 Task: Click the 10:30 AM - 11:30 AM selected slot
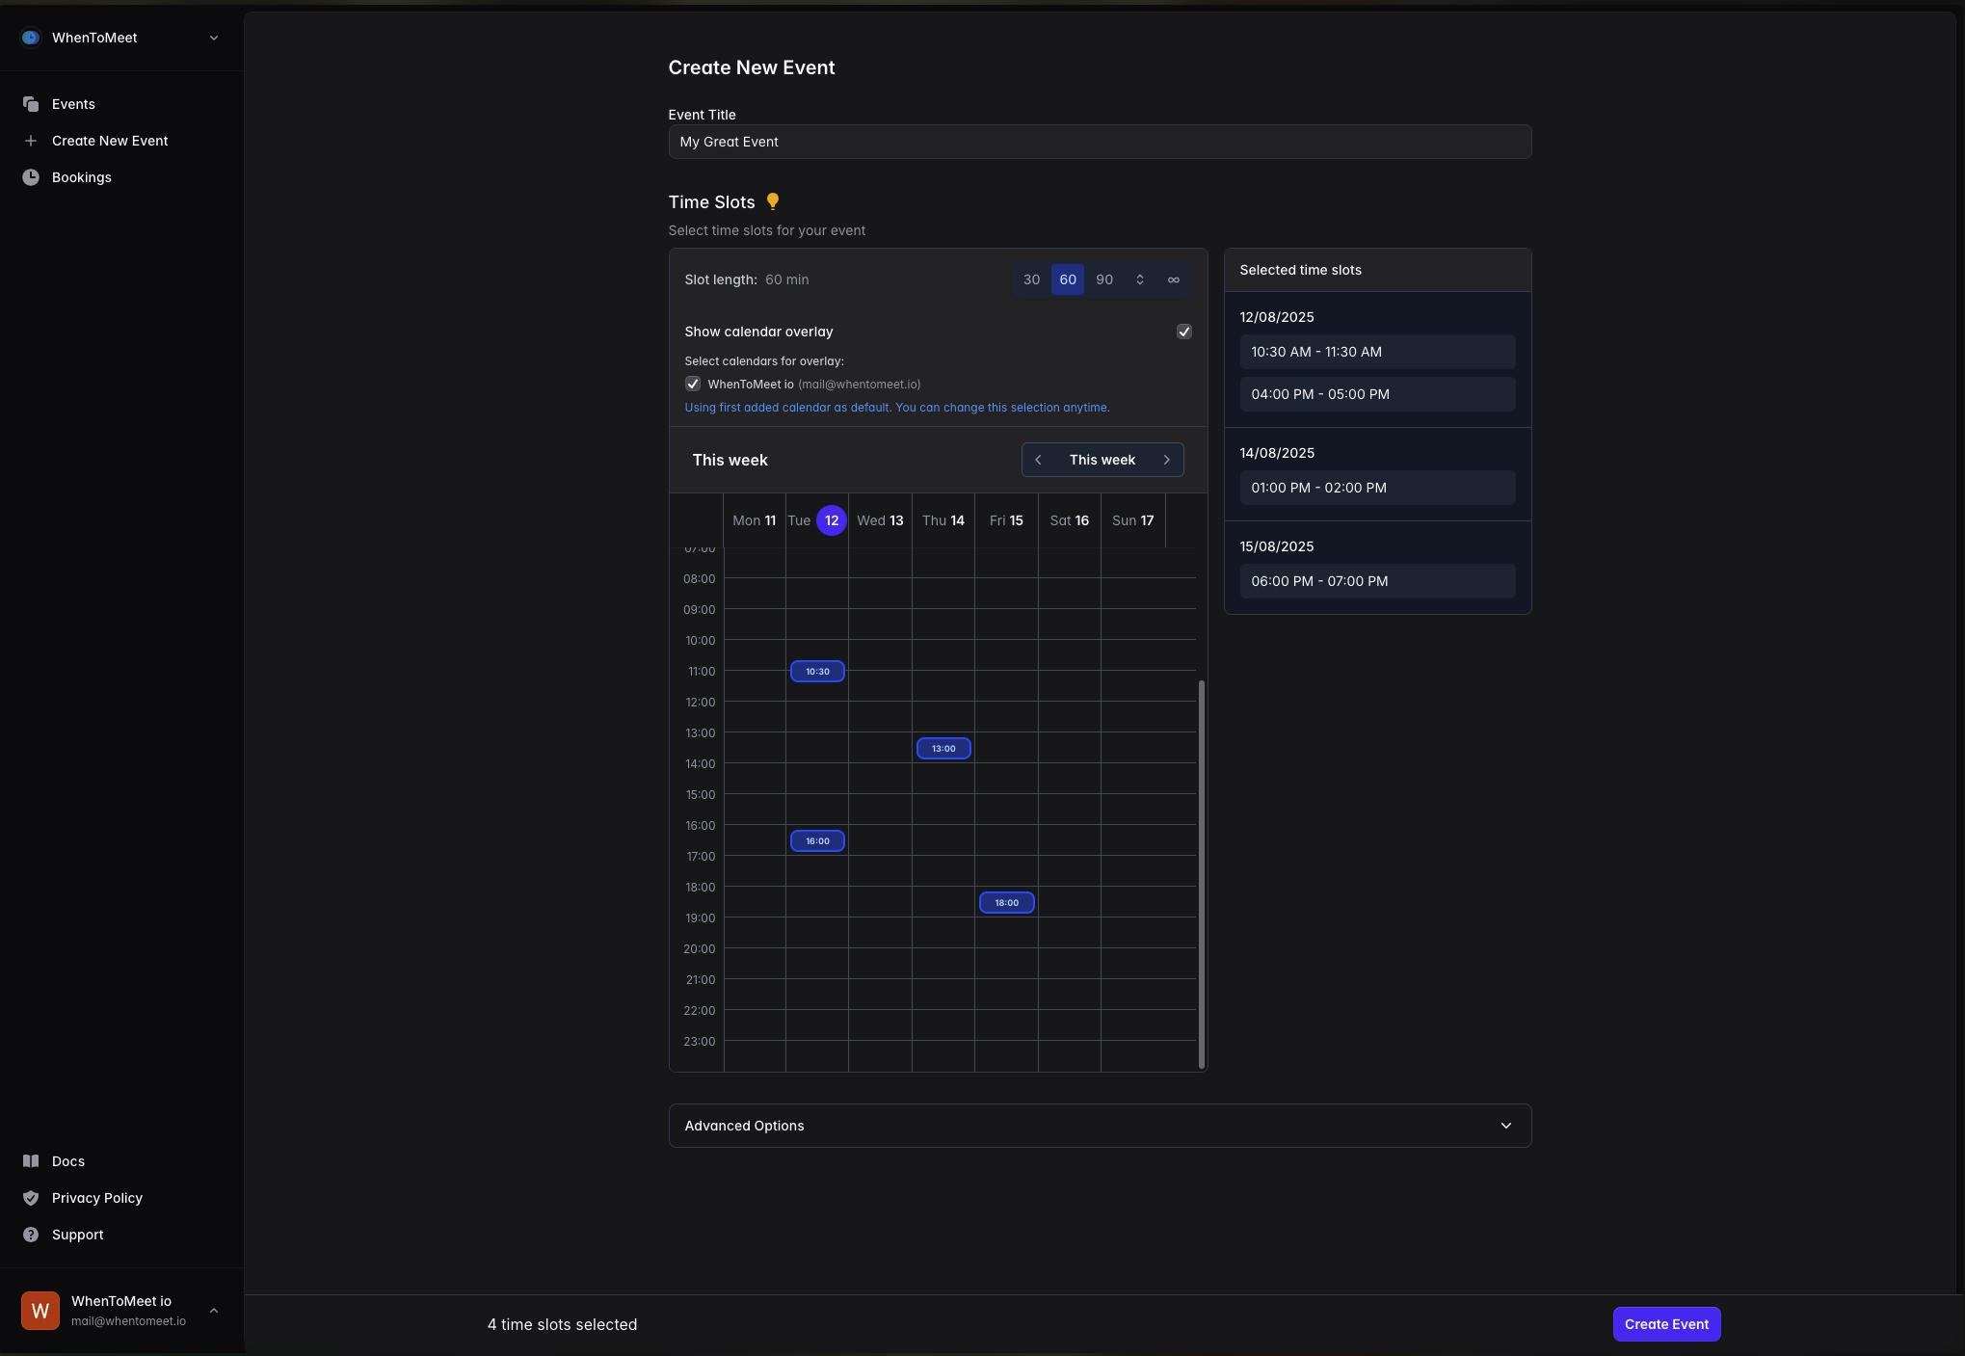point(1377,352)
